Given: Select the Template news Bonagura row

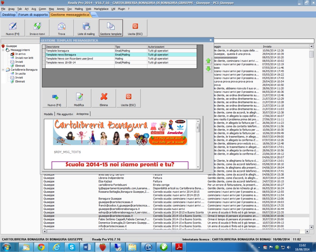Looking at the screenshot, I should [x=120, y=55].
